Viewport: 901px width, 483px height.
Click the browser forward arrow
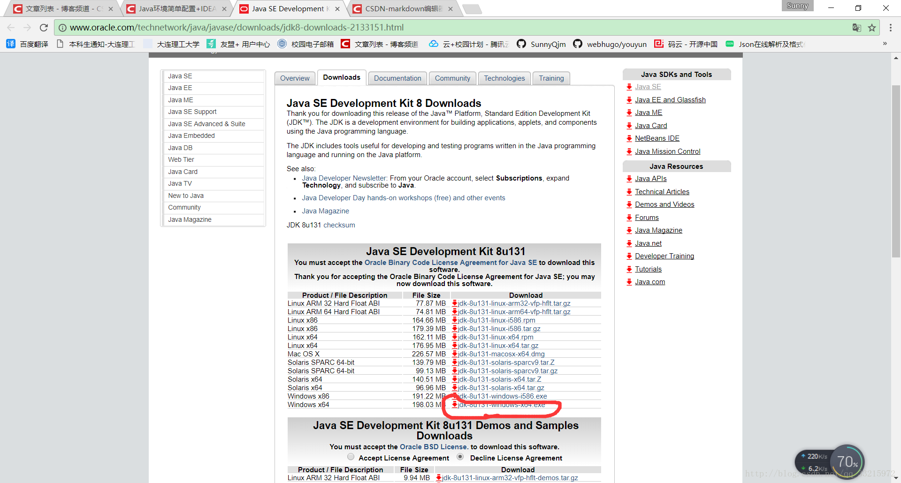(27, 28)
